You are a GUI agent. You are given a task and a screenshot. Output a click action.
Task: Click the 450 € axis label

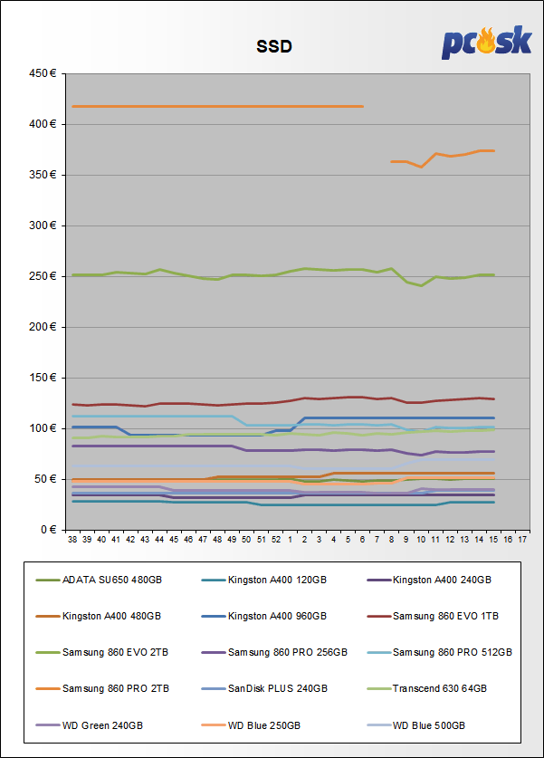[x=43, y=73]
